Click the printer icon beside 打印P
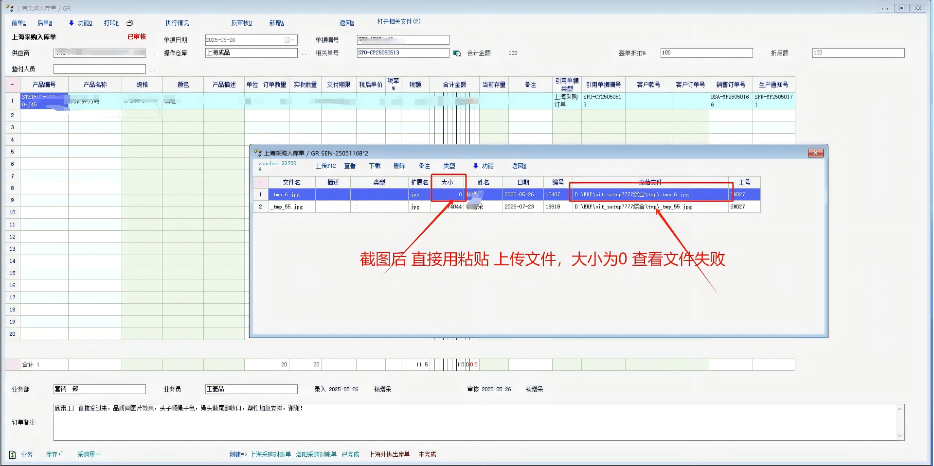Image resolution: width=934 pixels, height=466 pixels. [129, 23]
